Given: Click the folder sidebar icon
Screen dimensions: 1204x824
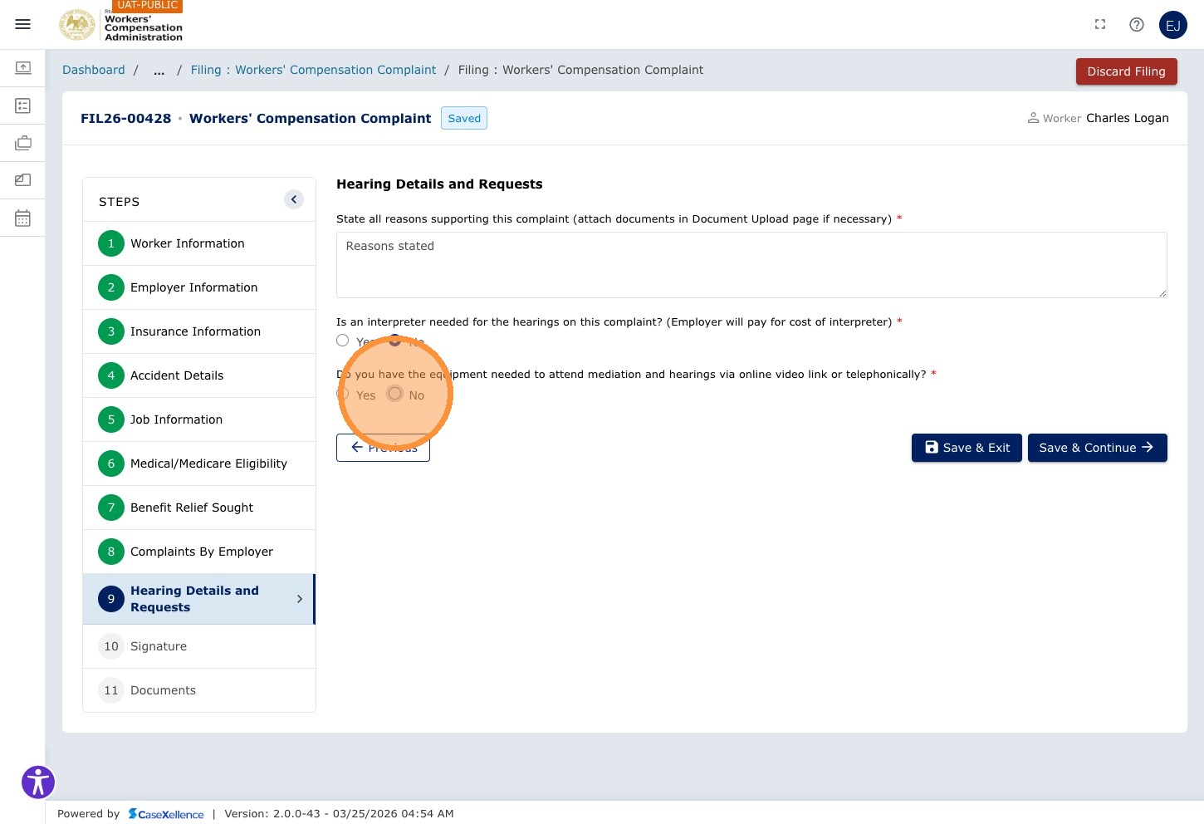Looking at the screenshot, I should point(23,179).
